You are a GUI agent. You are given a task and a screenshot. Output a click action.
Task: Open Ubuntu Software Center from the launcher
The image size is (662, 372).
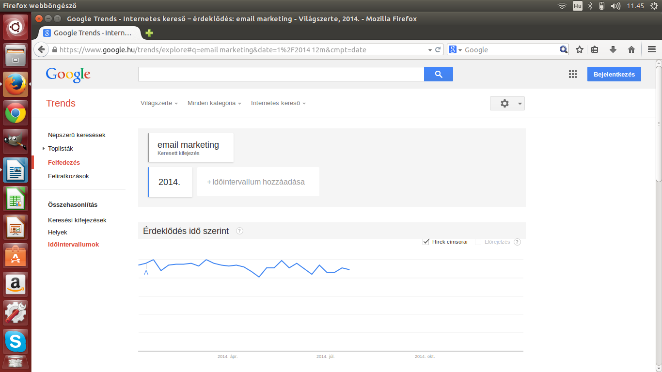(16, 256)
